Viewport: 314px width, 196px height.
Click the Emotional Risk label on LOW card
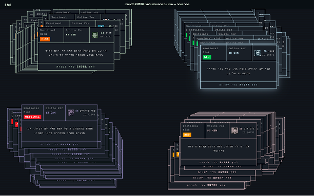point(210,50)
